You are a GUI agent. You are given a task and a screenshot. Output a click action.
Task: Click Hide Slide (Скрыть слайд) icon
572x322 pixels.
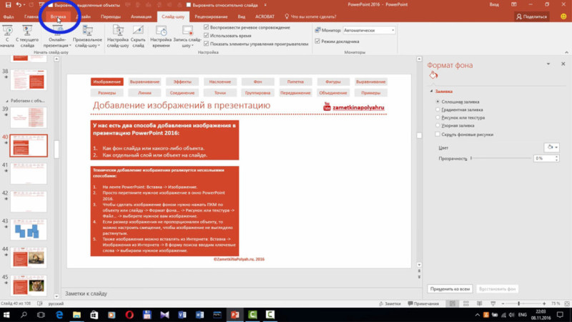[x=138, y=36]
